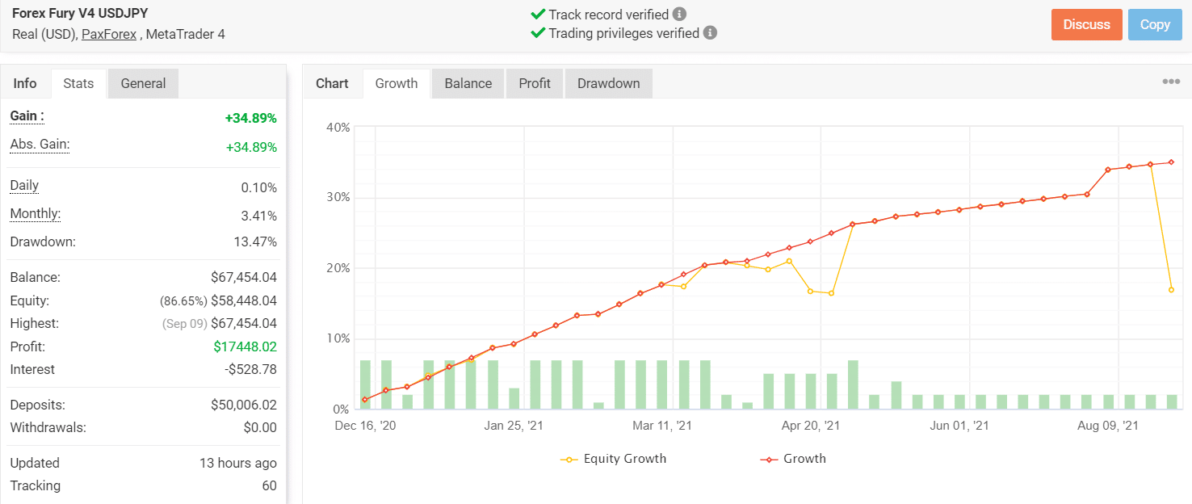View the Balance chart tab
Screen dimensions: 1192x504
tap(467, 82)
